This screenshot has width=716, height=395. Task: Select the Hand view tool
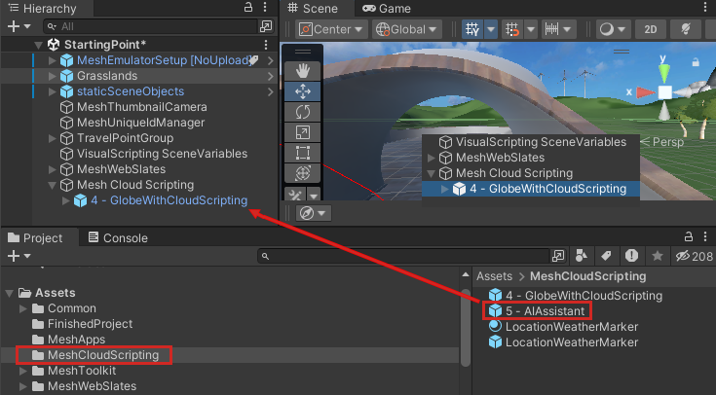[x=302, y=71]
